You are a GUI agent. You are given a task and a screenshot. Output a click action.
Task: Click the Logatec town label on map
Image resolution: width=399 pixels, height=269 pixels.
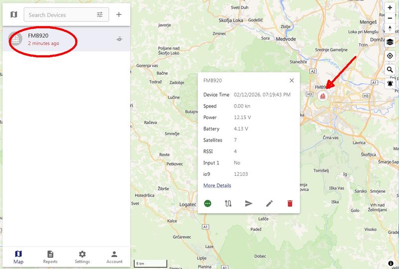click(188, 205)
